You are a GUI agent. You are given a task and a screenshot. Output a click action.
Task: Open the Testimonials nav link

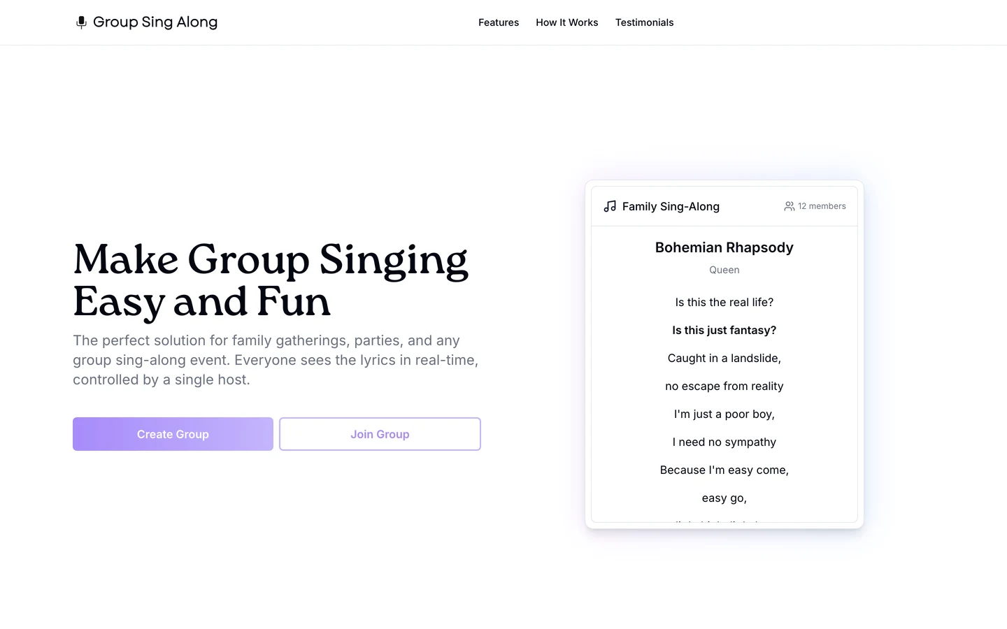click(x=644, y=22)
